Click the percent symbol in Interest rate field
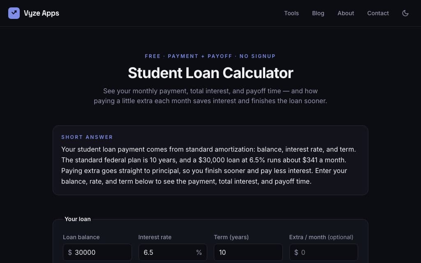Viewport: 421px width, 263px height. tap(199, 252)
